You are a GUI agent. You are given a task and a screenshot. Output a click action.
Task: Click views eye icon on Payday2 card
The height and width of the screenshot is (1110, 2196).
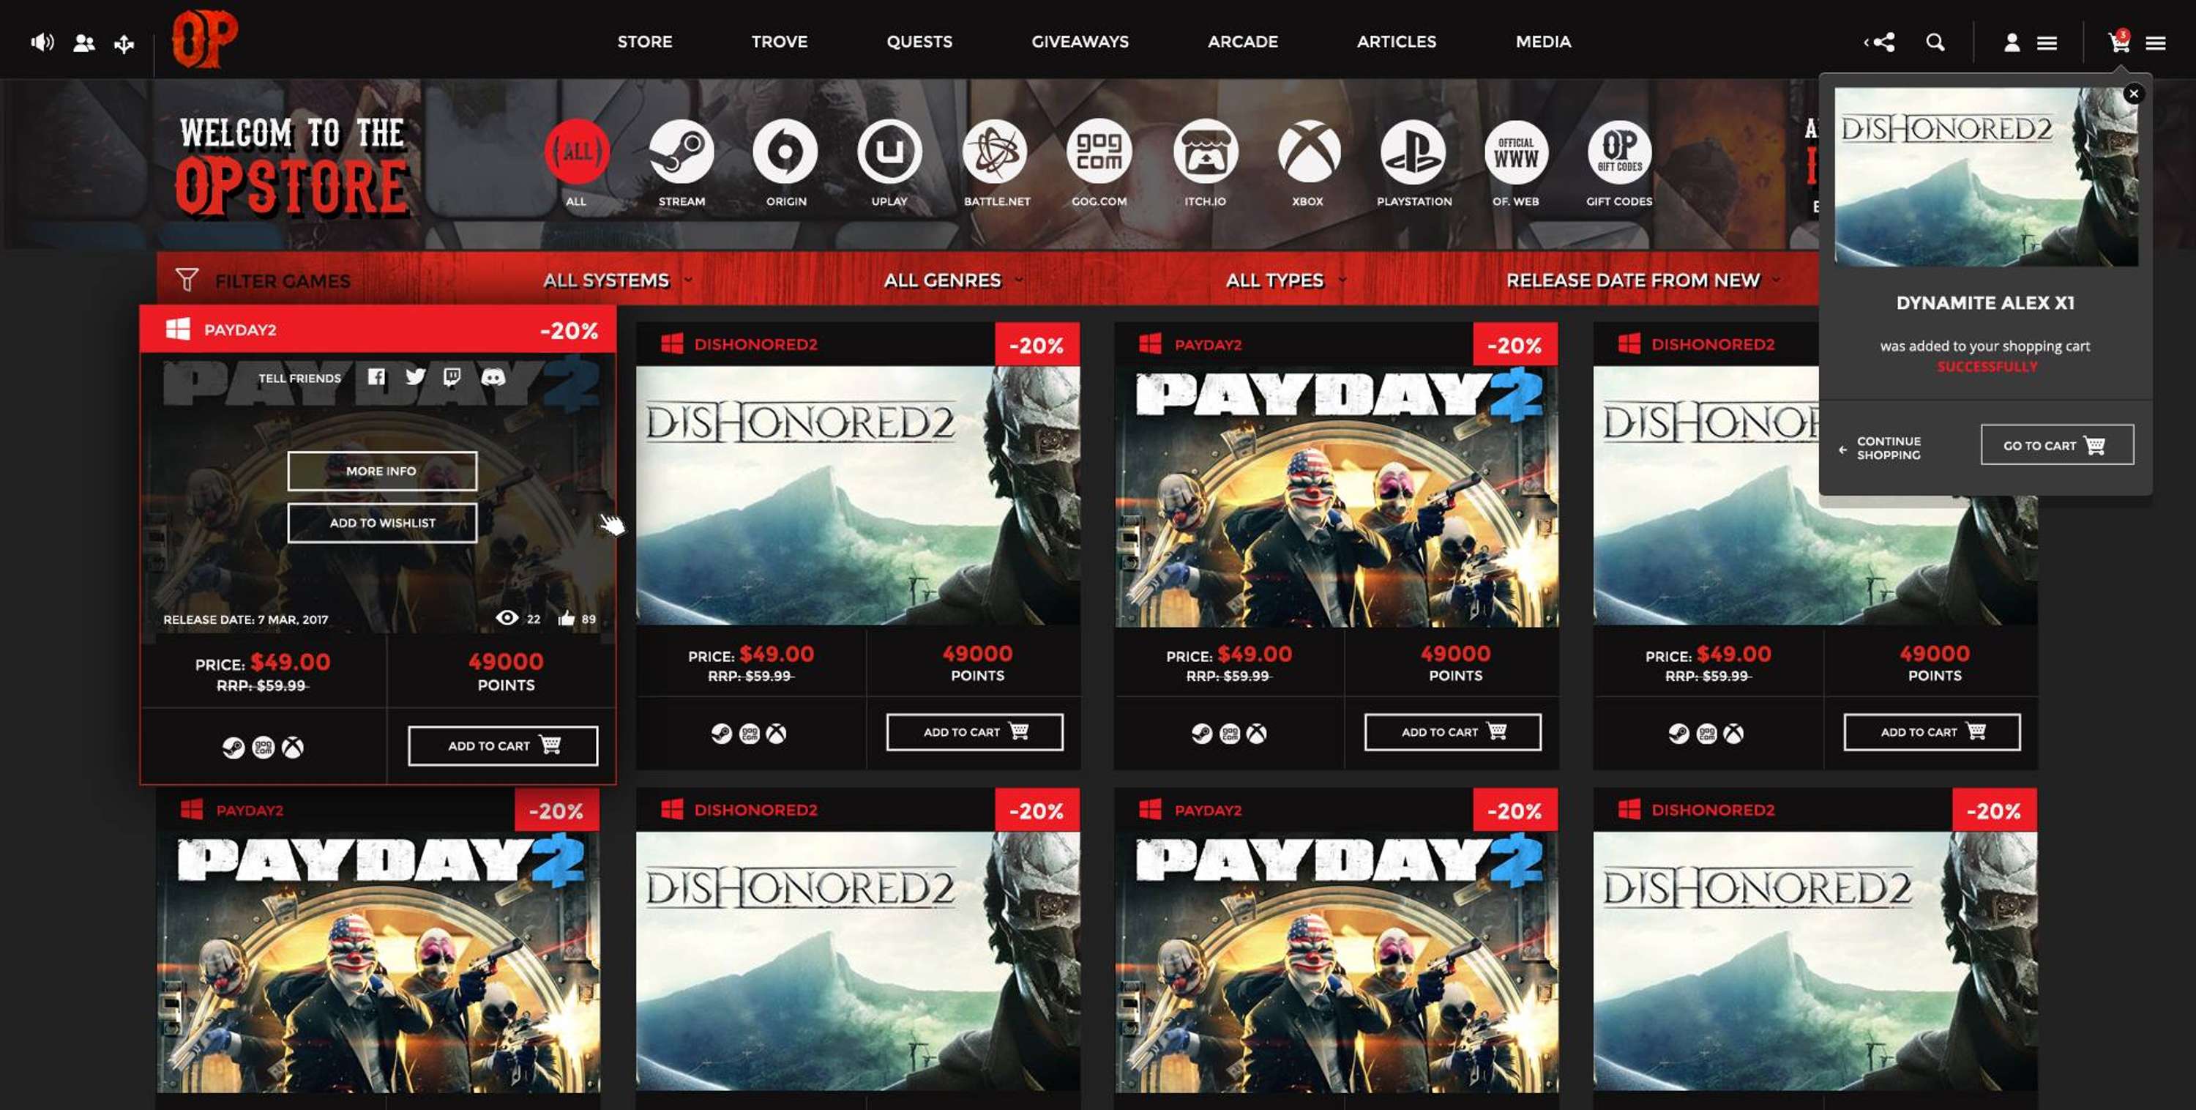point(507,618)
